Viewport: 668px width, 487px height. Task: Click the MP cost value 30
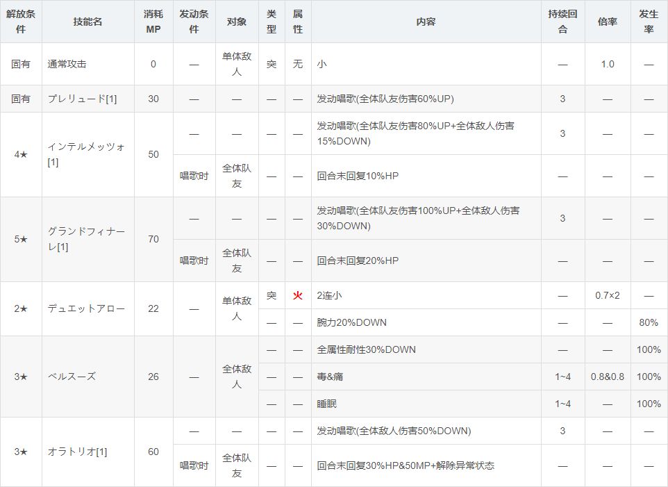pyautogui.click(x=153, y=99)
